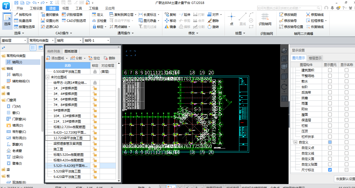Select the 移动 move tool
The height and width of the screenshot is (188, 355).
coord(171,21)
